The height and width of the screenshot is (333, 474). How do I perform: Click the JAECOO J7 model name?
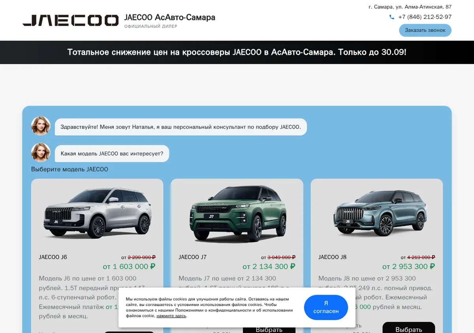tap(192, 257)
